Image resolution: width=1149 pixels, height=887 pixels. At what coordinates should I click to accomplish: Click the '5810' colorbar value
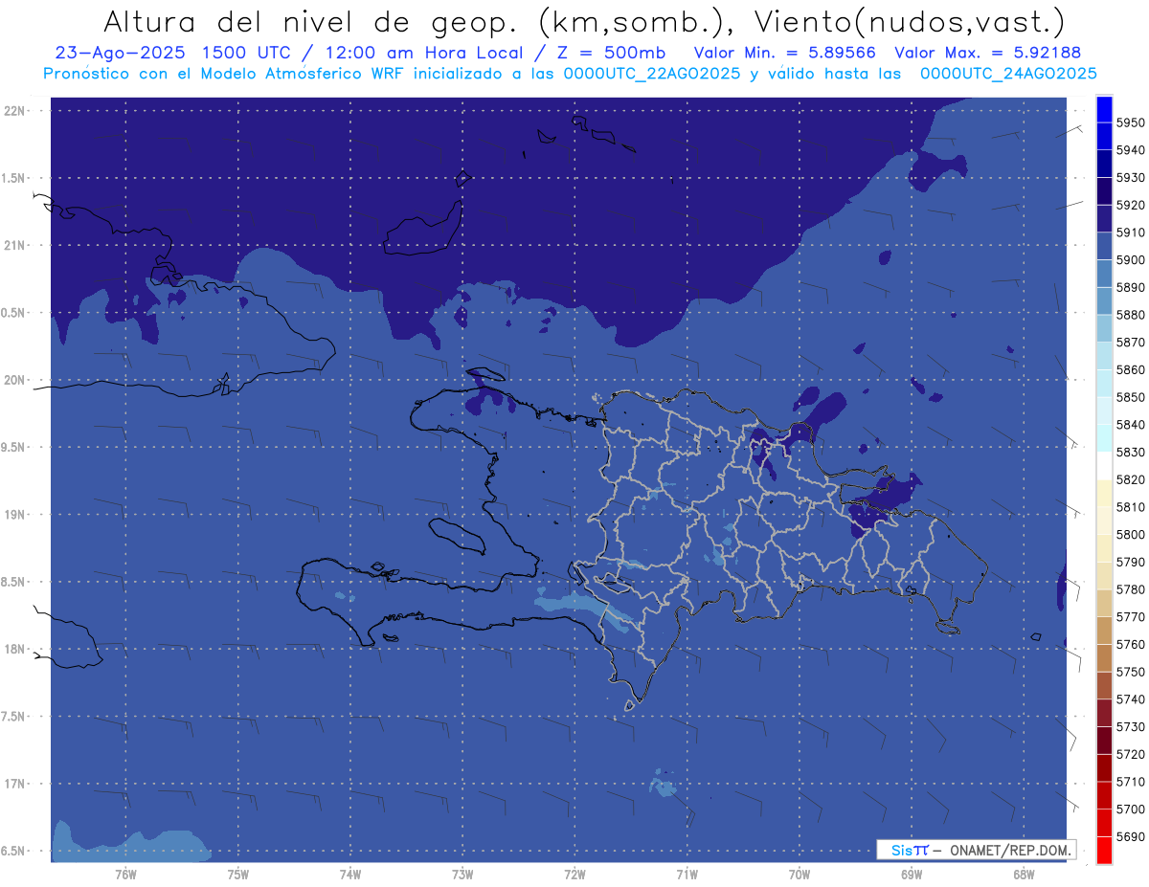(x=1131, y=507)
